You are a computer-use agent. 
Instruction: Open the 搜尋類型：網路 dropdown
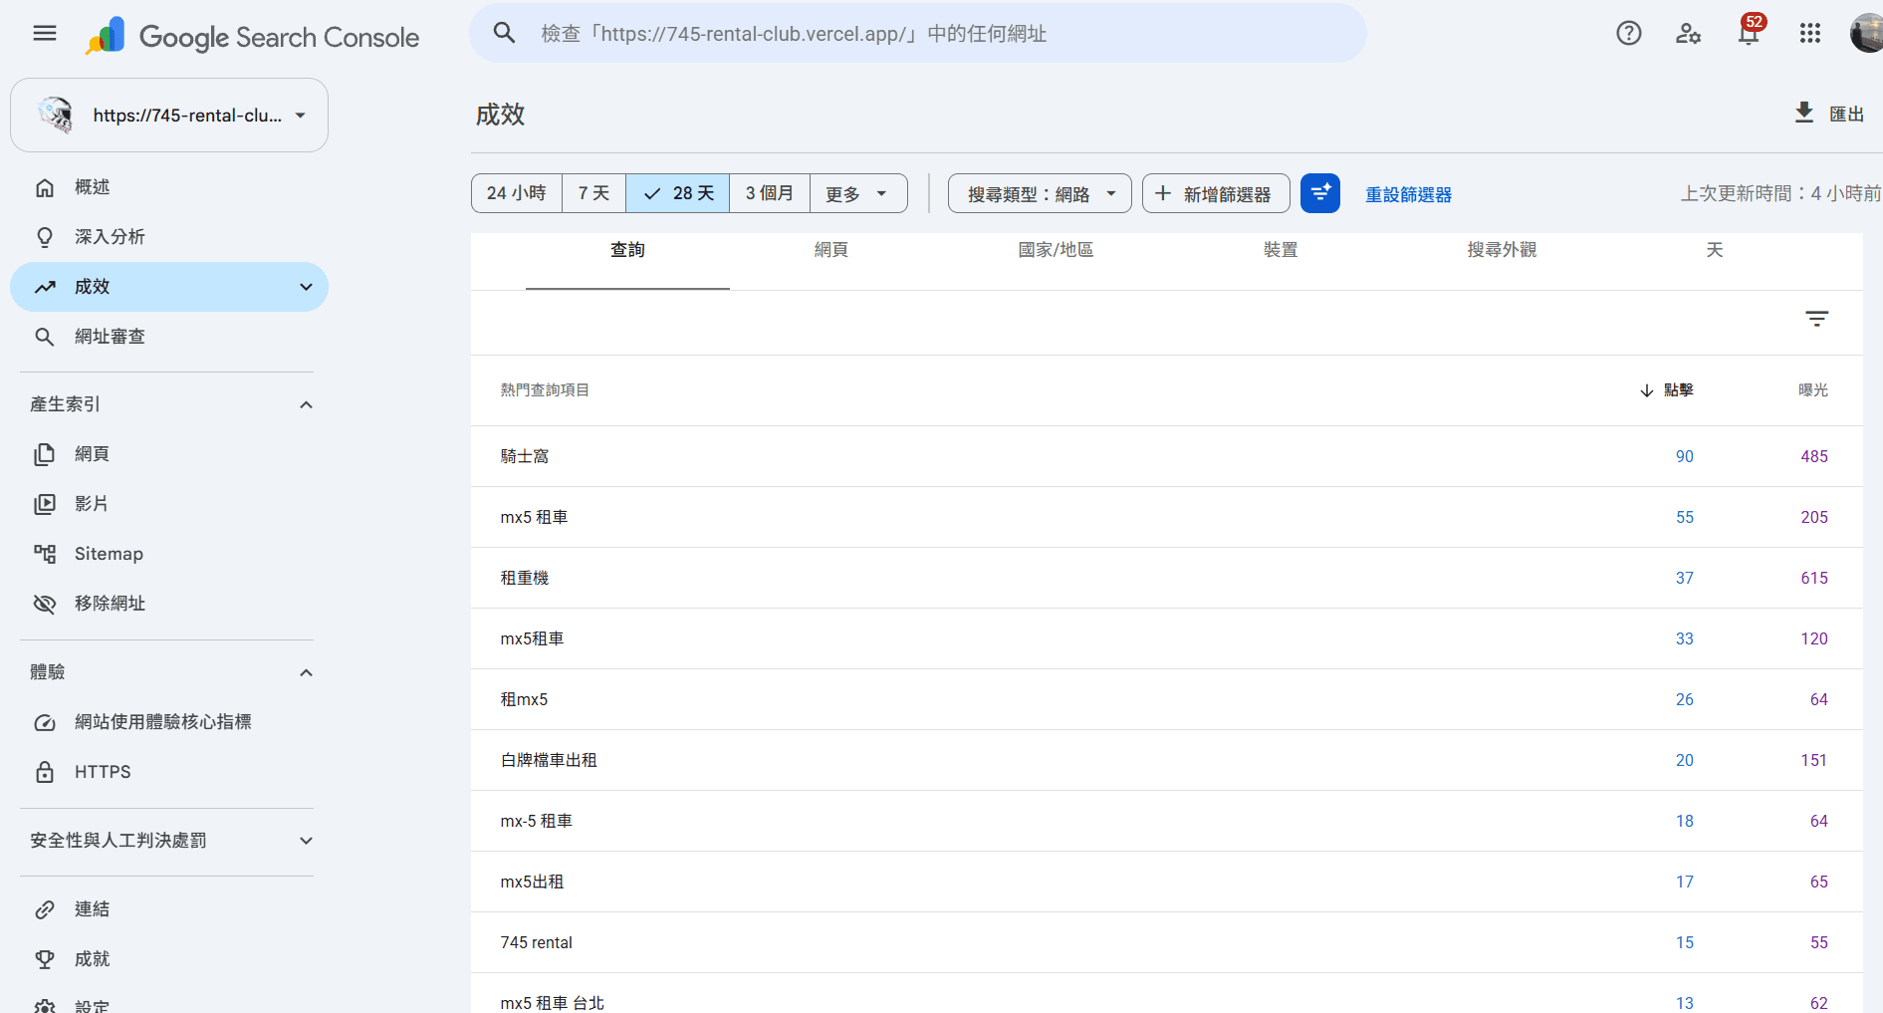1040,193
